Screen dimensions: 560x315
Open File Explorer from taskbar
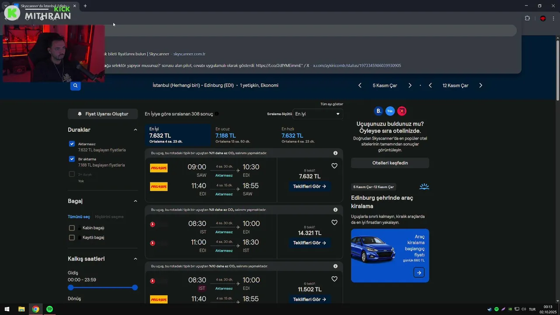[x=21, y=309]
